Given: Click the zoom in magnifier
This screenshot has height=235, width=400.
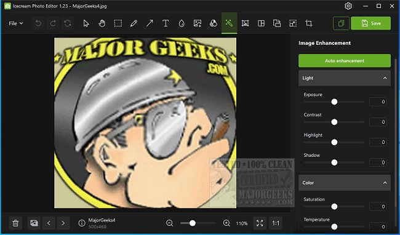Looking at the screenshot, I should click(226, 223).
